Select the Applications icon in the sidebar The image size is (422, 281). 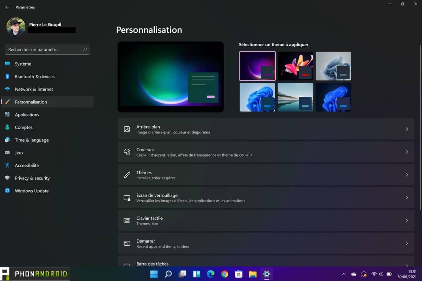pyautogui.click(x=7, y=114)
